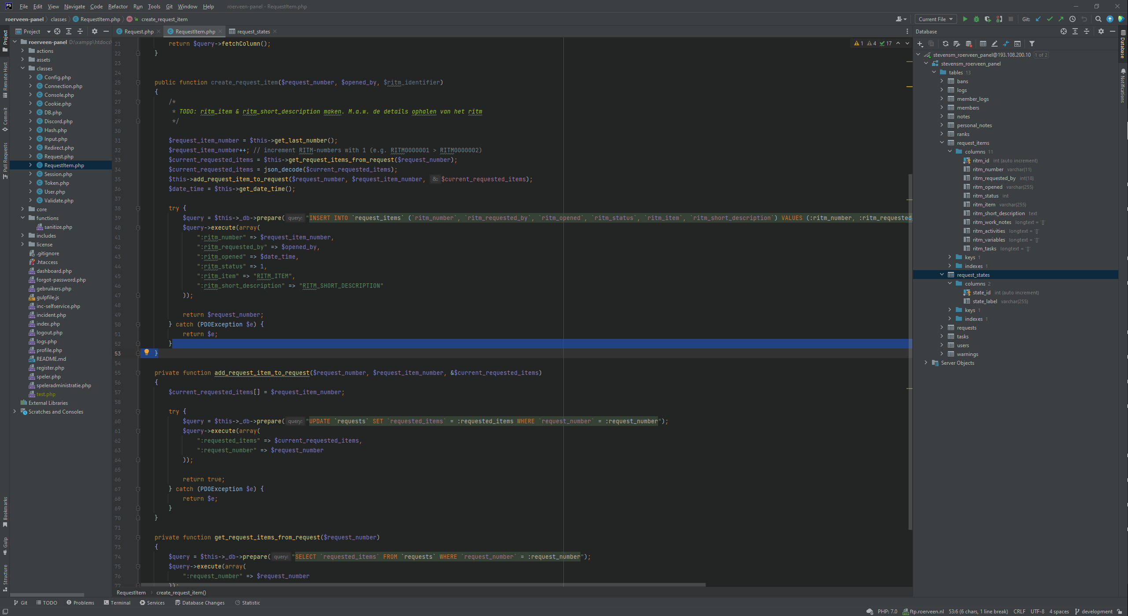Screen dimensions: 1128x616
Task: Click the Git update project arrow
Action: coord(1038,19)
